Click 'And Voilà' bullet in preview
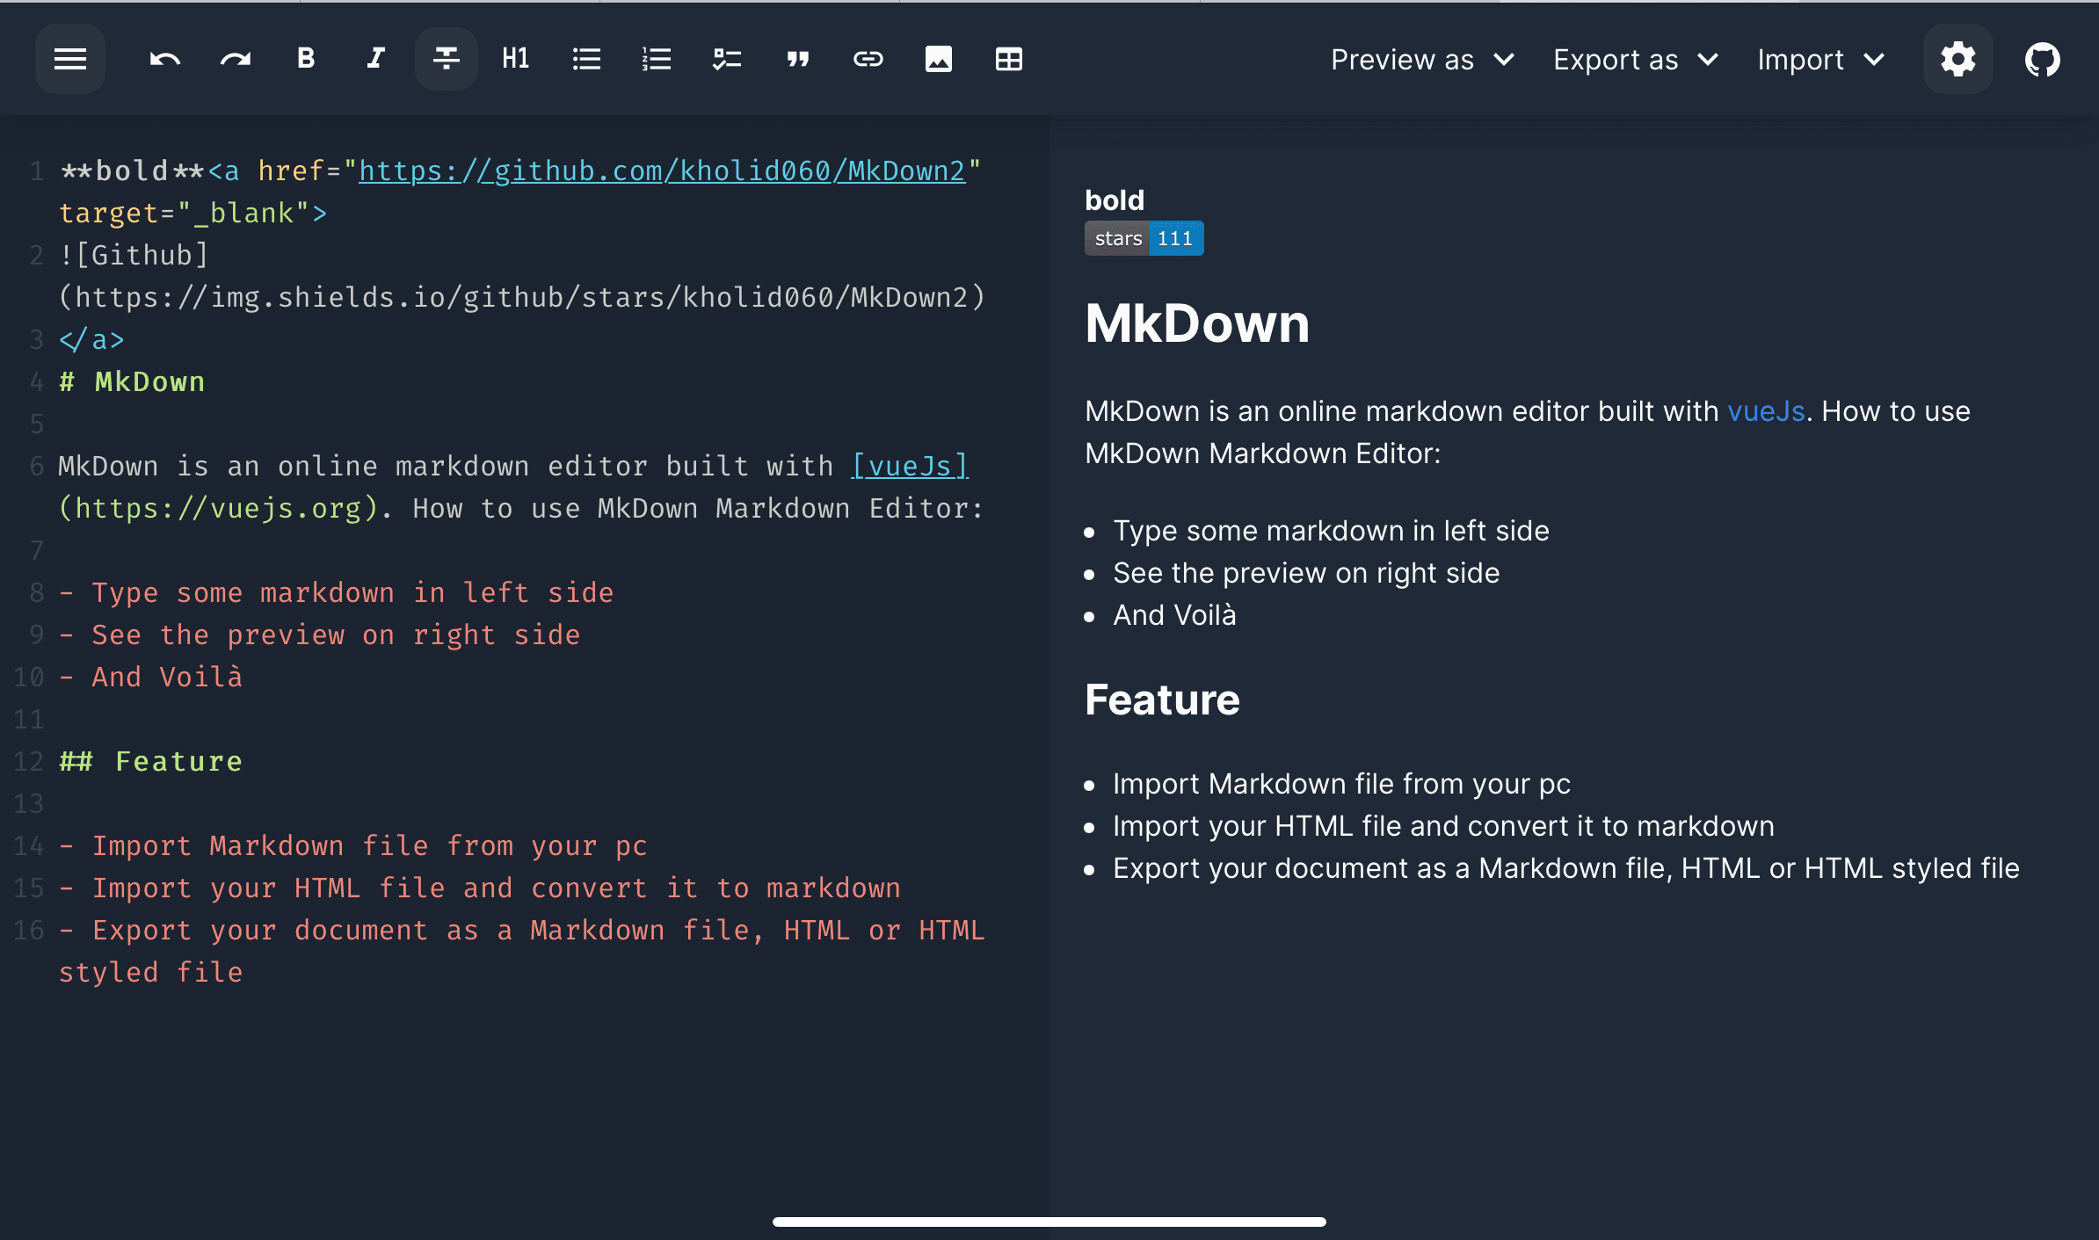The height and width of the screenshot is (1240, 2099). [1174, 615]
